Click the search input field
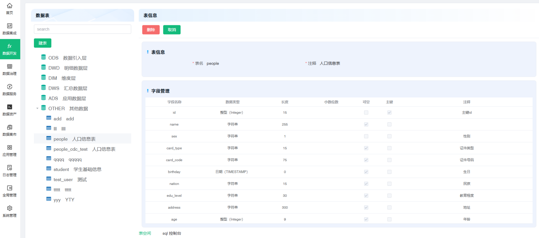The height and width of the screenshot is (238, 539). (x=82, y=29)
